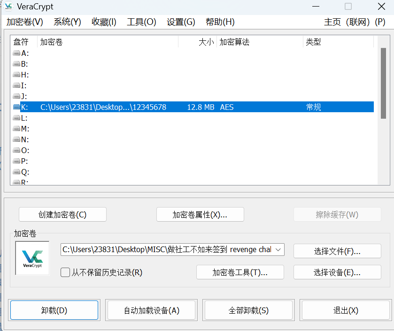Image resolution: width=394 pixels, height=331 pixels.
Task: Click 卸载(D) to dismount volume
Action: (x=54, y=310)
